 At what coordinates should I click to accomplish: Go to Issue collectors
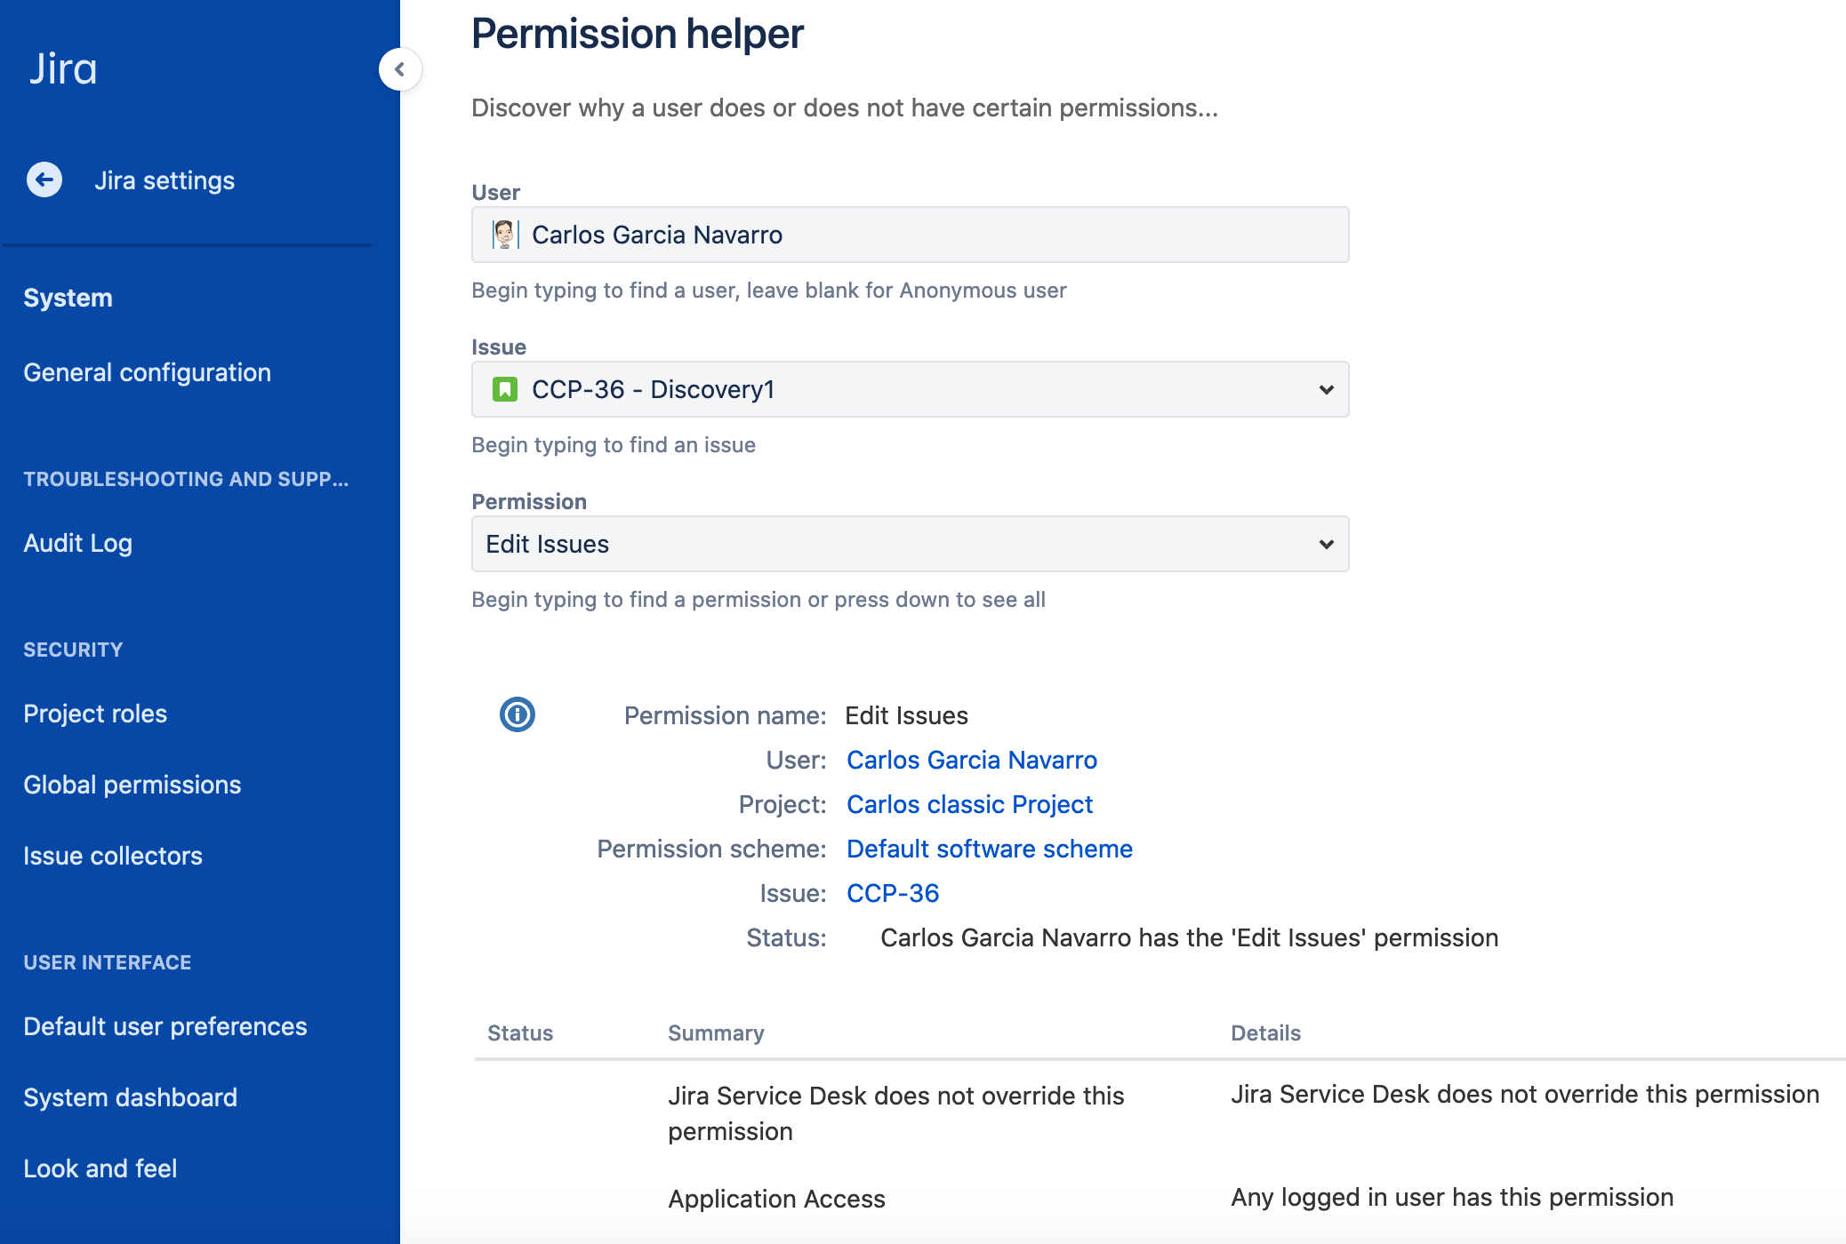click(x=113, y=855)
